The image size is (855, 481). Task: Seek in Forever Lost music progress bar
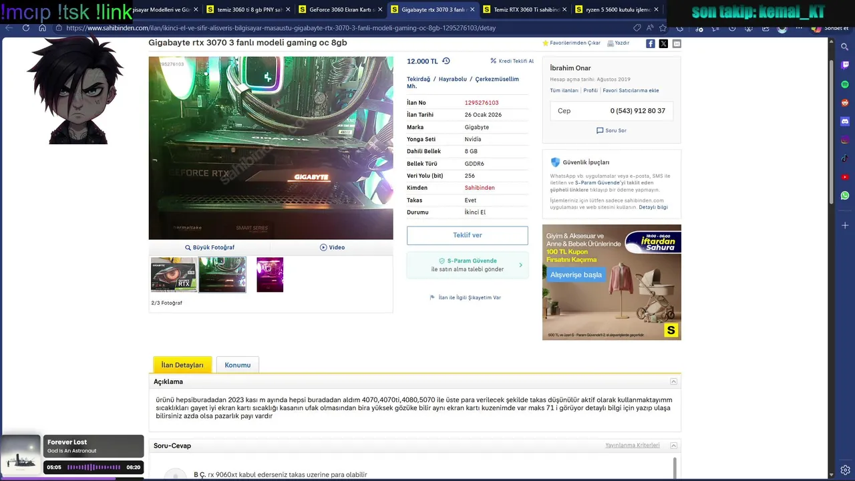coord(94,468)
